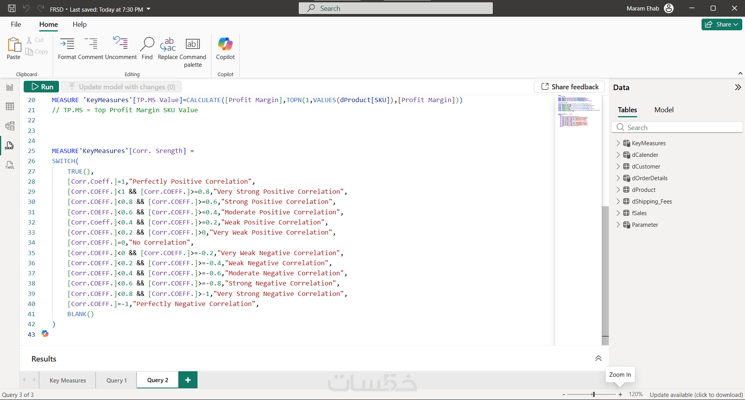Go to the previous query tab arrow

[24, 380]
